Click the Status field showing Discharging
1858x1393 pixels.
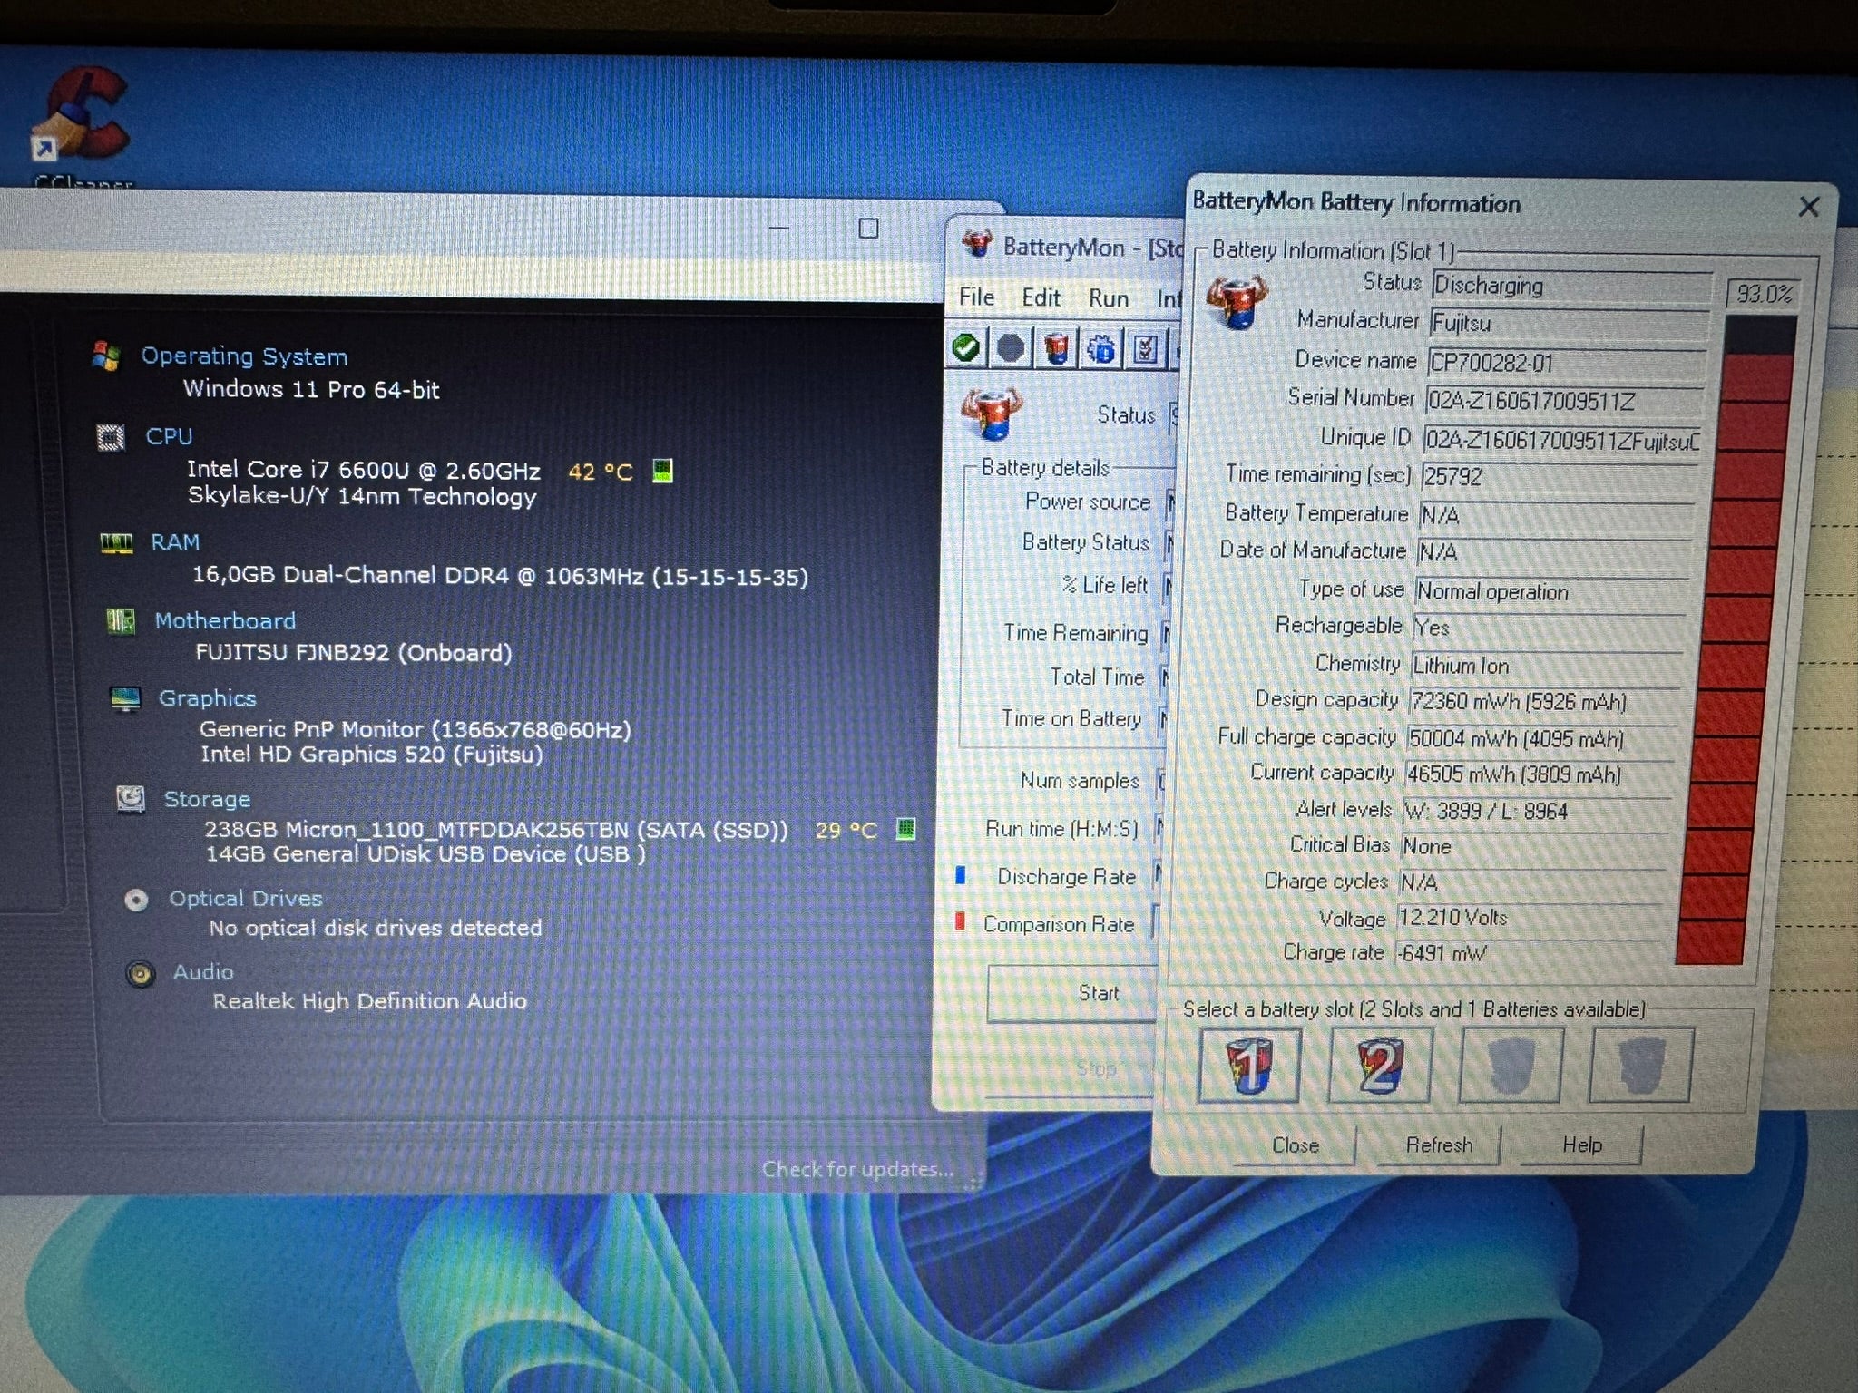point(1572,285)
